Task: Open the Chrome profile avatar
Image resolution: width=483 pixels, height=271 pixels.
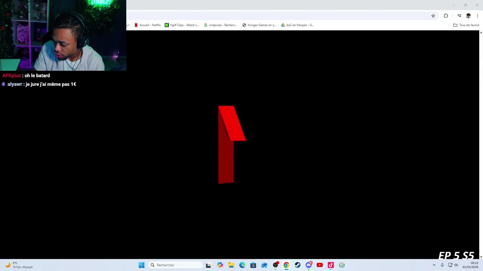Action: coord(468,16)
